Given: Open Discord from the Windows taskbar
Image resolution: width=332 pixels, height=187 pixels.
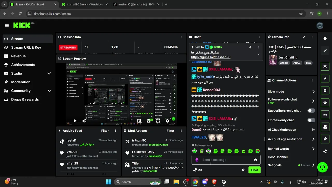Looking at the screenshot, I should (x=205, y=182).
